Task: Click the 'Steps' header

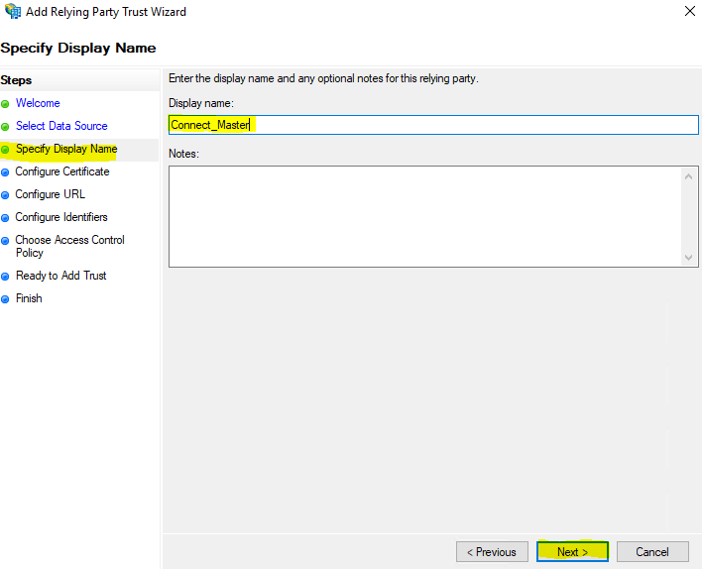Action: click(x=16, y=80)
